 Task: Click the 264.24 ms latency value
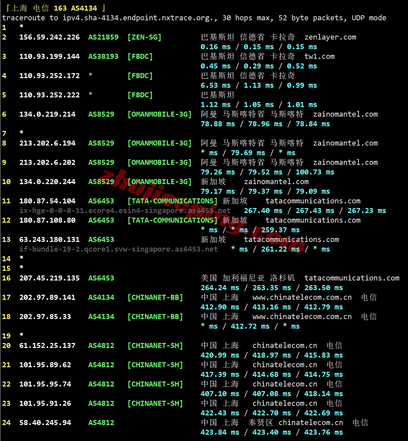click(x=220, y=288)
